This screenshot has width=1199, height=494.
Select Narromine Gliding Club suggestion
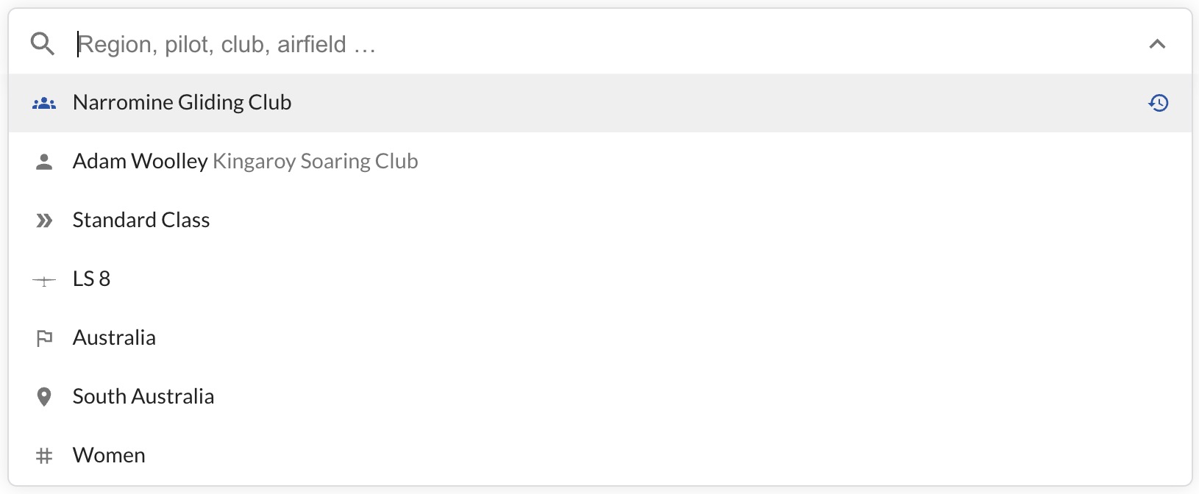600,103
